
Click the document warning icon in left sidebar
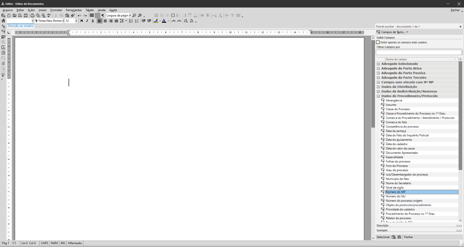(3, 47)
